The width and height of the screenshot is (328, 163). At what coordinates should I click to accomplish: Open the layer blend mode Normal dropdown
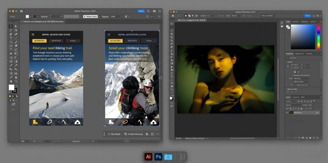294,105
